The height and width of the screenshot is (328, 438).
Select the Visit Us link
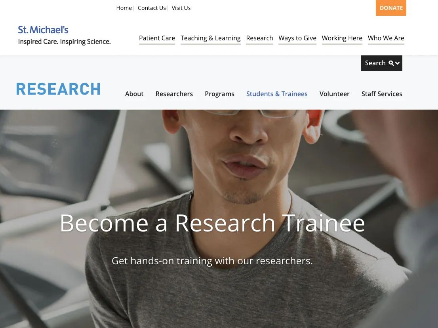click(181, 8)
